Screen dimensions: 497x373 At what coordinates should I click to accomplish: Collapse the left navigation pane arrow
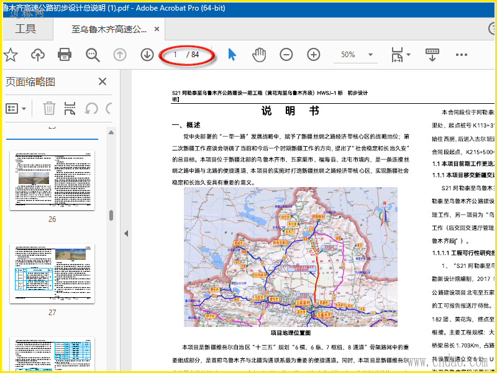[126, 233]
